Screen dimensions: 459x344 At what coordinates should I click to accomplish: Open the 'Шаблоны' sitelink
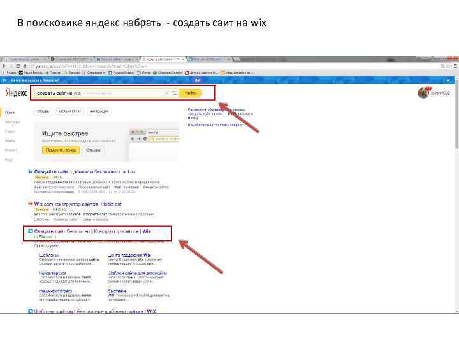tap(49, 255)
